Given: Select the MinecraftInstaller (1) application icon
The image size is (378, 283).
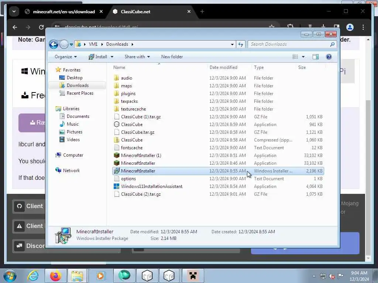Looking at the screenshot, I should pyautogui.click(x=117, y=155).
